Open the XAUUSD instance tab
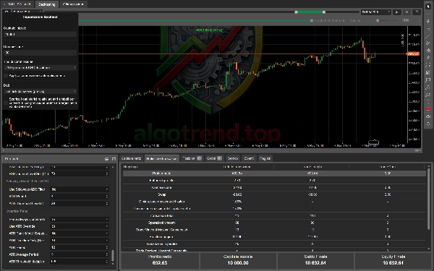The image size is (434, 271). pos(18,4)
